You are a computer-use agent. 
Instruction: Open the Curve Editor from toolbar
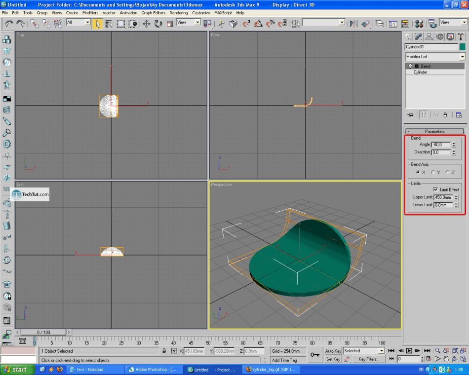click(x=393, y=24)
